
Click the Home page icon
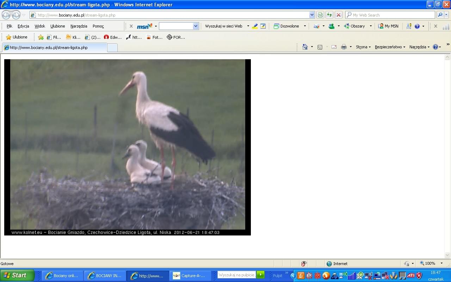(x=305, y=47)
